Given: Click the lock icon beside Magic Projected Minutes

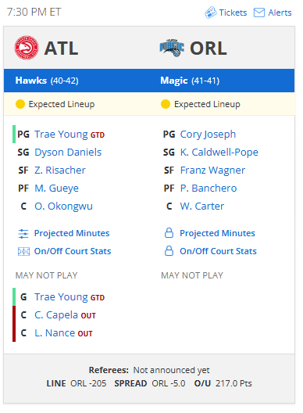Looking at the screenshot, I should point(169,233).
